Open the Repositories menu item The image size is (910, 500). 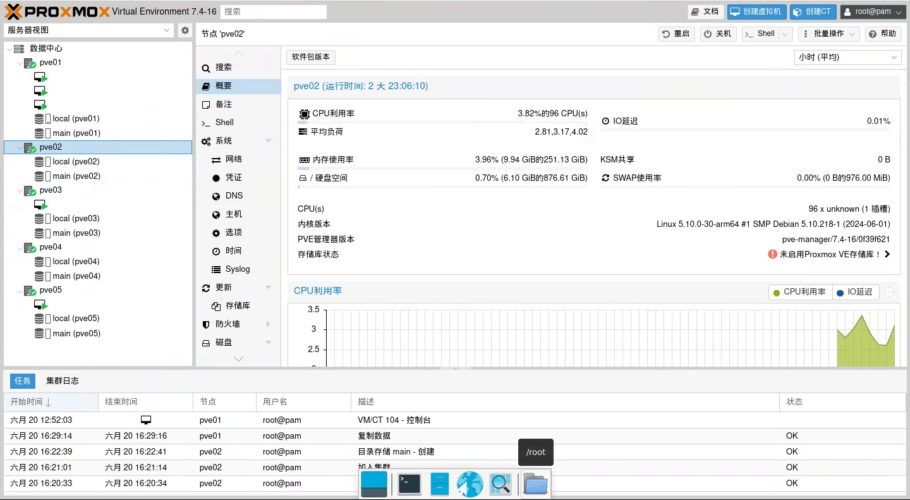coord(238,306)
